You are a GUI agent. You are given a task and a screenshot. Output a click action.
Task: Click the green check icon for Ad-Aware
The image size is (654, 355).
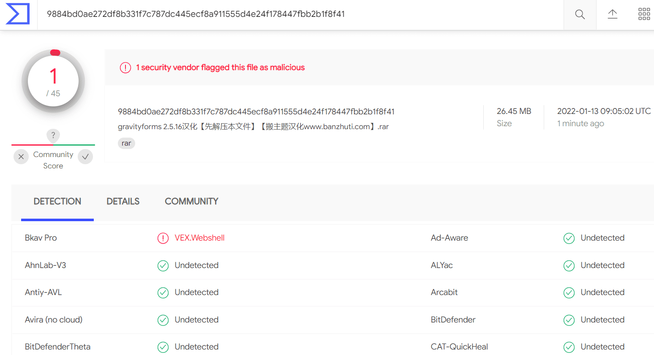[x=569, y=238]
